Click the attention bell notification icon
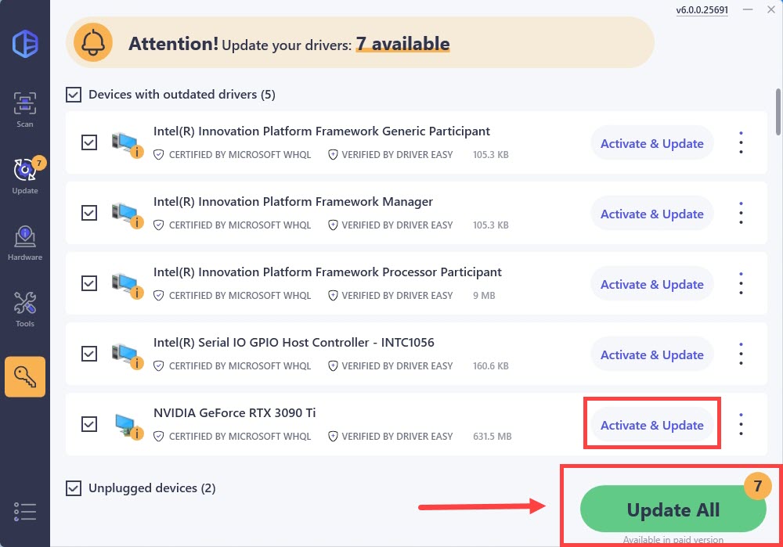 93,42
